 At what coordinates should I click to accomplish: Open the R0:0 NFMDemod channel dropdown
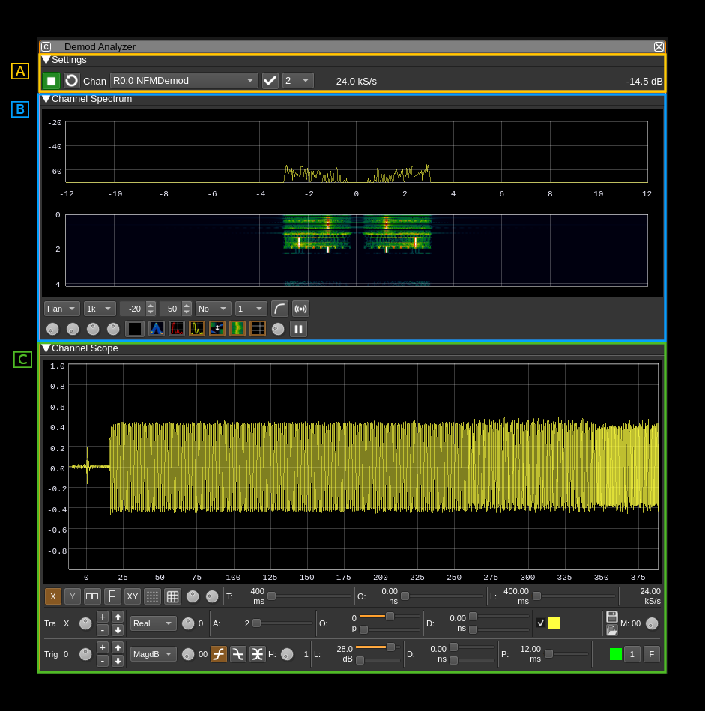click(184, 81)
